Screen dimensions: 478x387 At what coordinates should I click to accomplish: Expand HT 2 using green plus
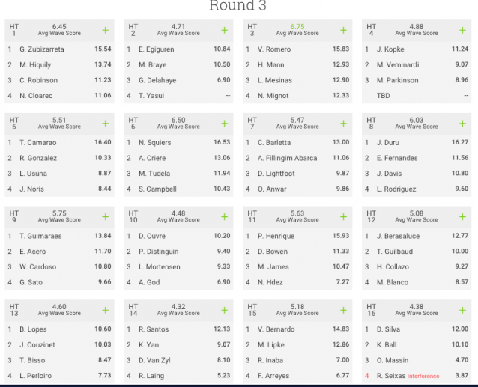pyautogui.click(x=224, y=30)
